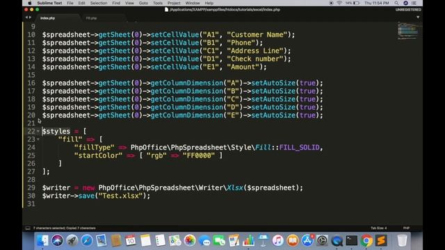Open iBooks orange icon in Dock
Screen dimensions: 445x250
click(x=293, y=241)
